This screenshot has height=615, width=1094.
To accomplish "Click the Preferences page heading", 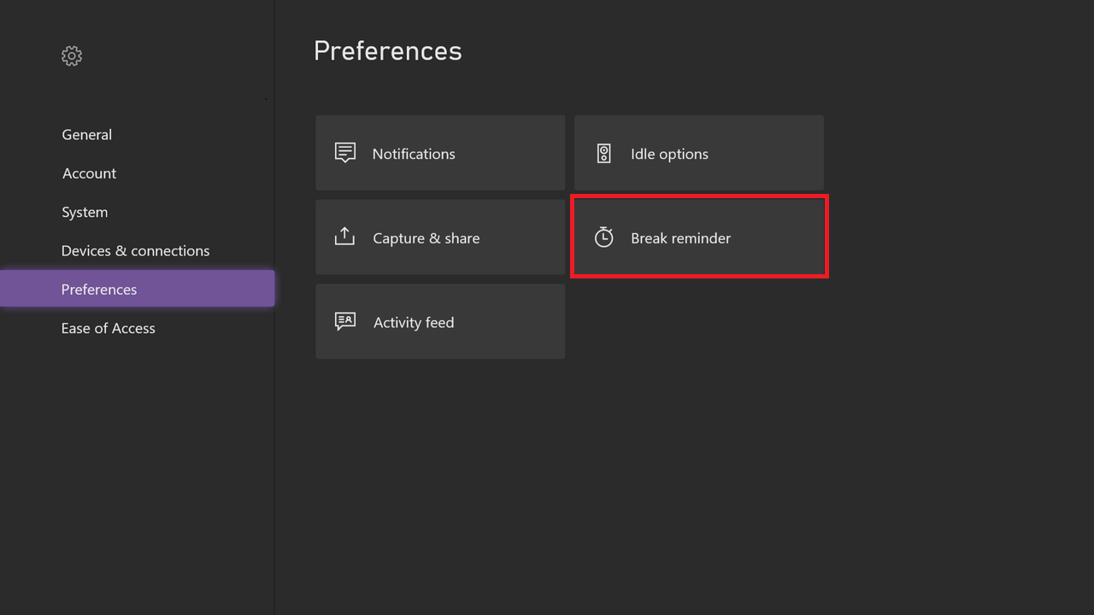I will click(387, 51).
